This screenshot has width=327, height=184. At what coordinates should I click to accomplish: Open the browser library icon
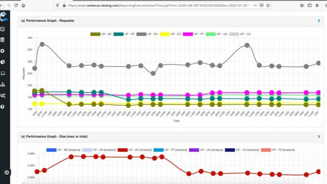pos(302,6)
